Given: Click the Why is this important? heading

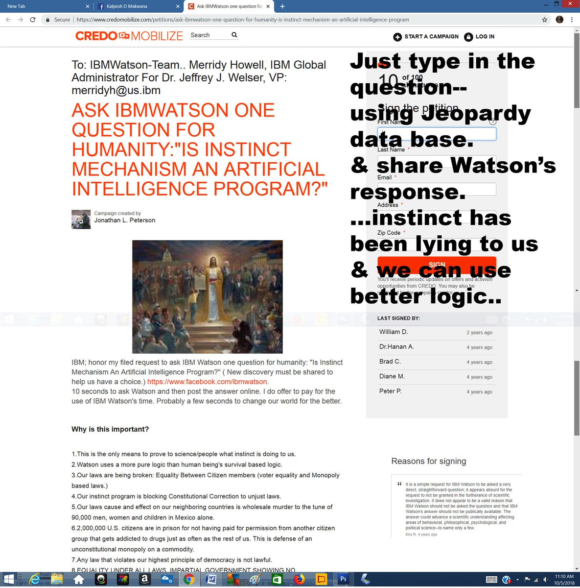Looking at the screenshot, I should (110, 429).
